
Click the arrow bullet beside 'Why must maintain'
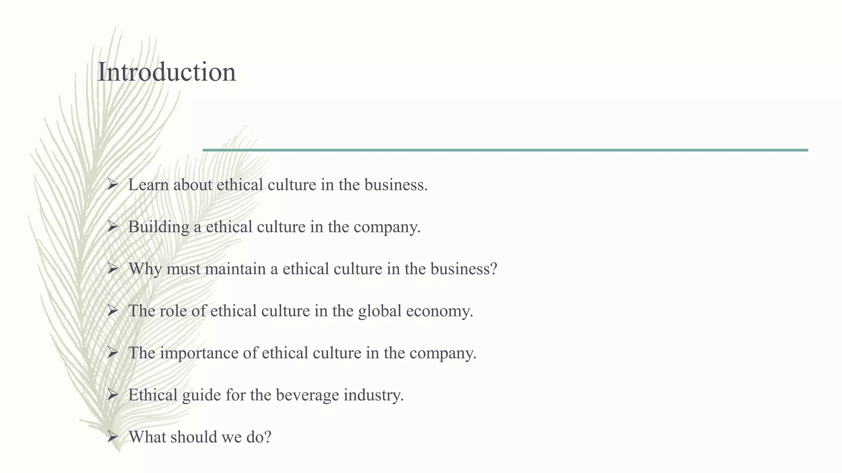(x=113, y=269)
